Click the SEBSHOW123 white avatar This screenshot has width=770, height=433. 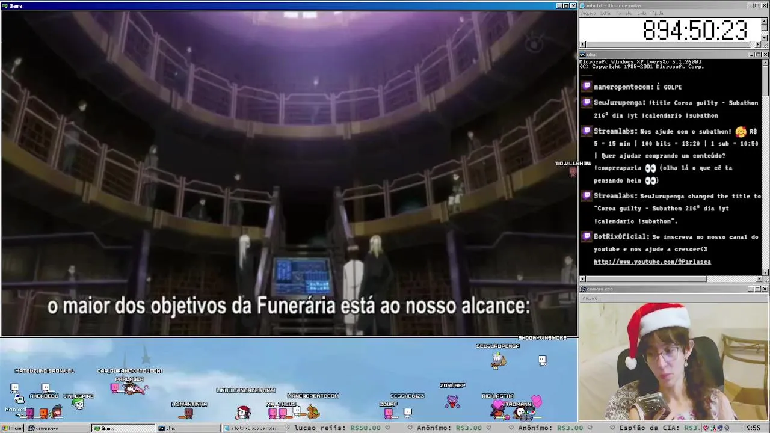coord(408,412)
